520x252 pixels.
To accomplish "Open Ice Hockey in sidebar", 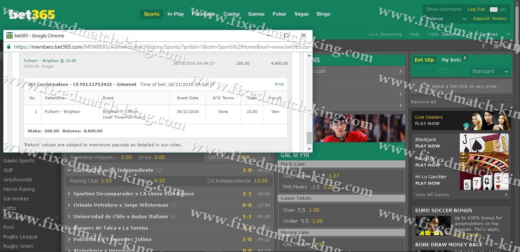I will pyautogui.click(x=16, y=199).
